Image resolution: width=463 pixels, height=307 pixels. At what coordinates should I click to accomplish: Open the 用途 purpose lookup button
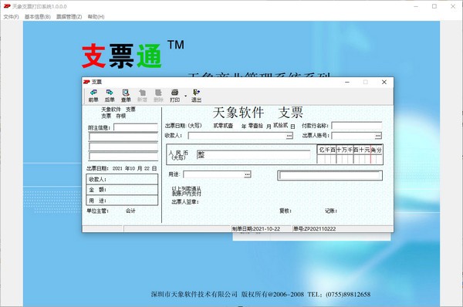tap(247, 174)
